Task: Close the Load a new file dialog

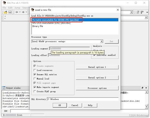Action: tap(118, 10)
